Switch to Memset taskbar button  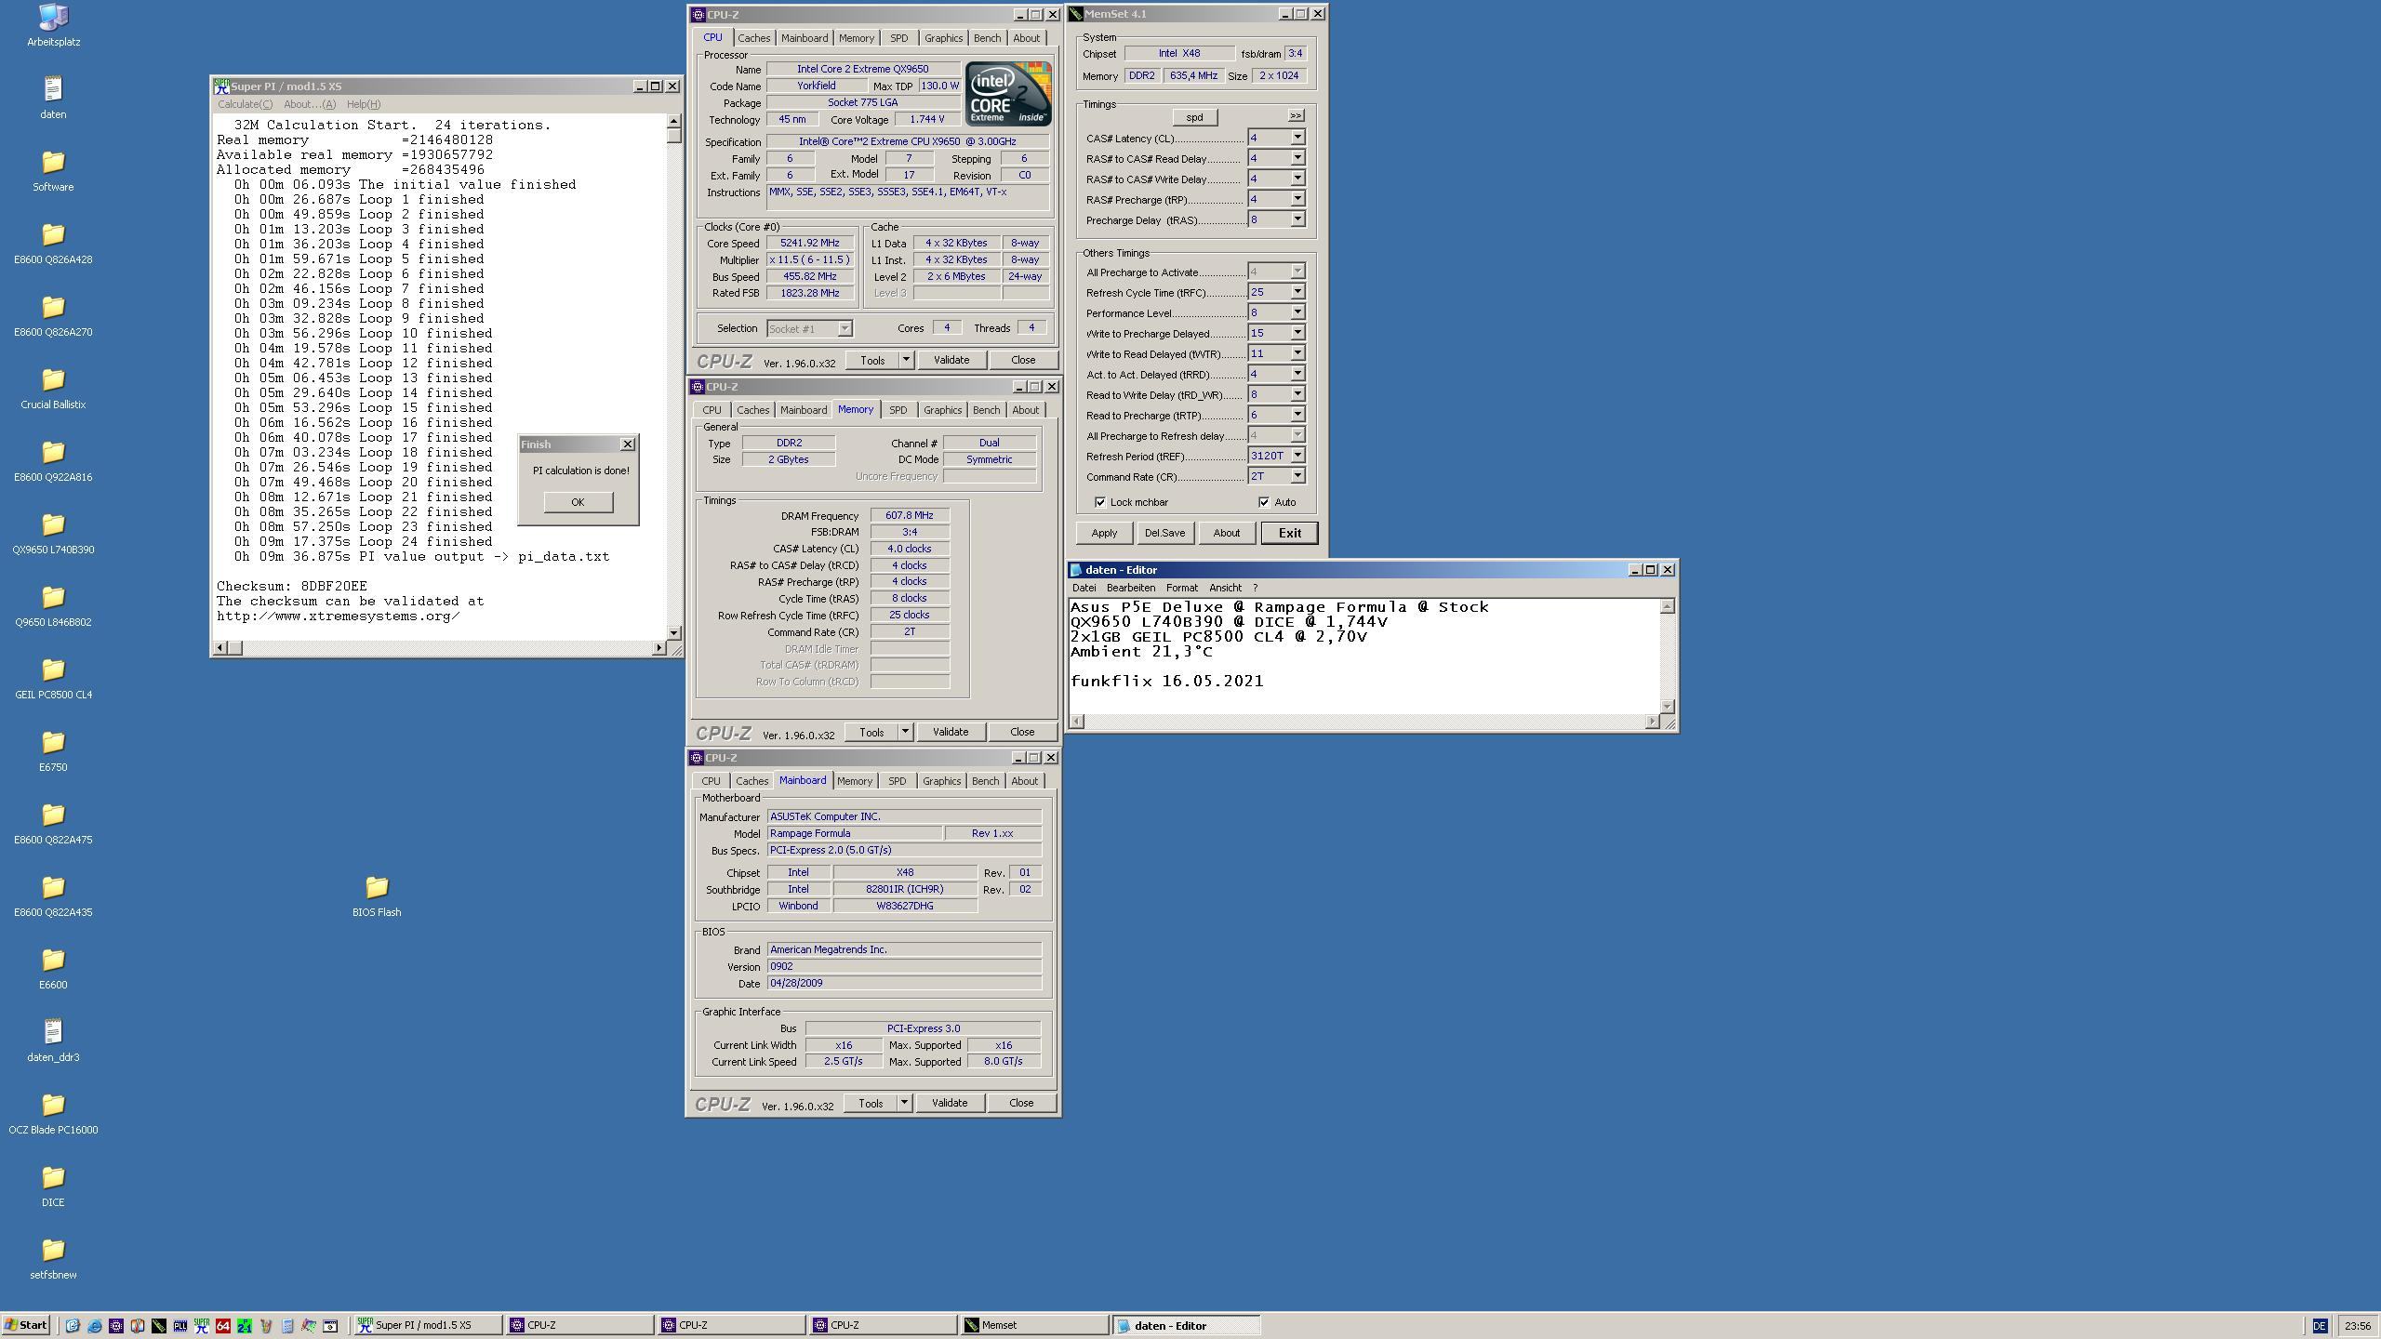pos(1034,1326)
